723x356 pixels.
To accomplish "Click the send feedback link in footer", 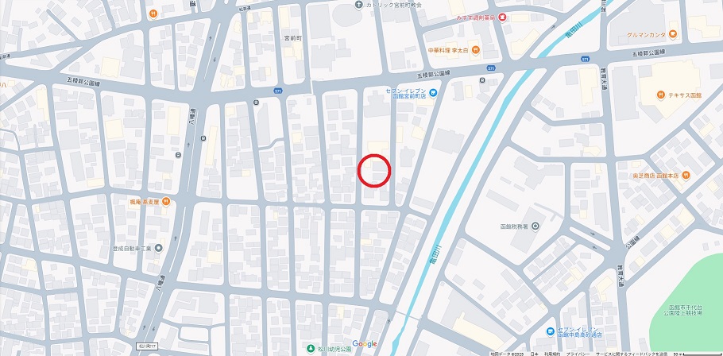I will point(632,354).
